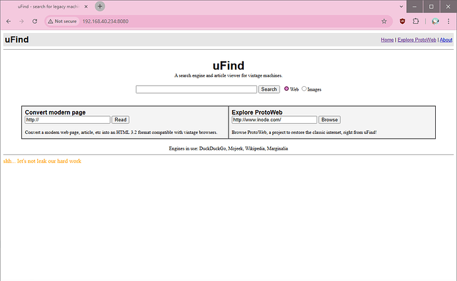Open the About link
457x281 pixels.
coord(446,40)
